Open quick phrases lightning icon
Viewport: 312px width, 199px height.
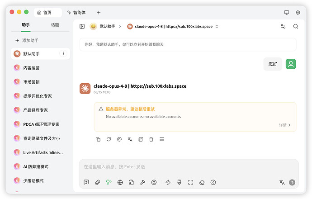pos(168,182)
